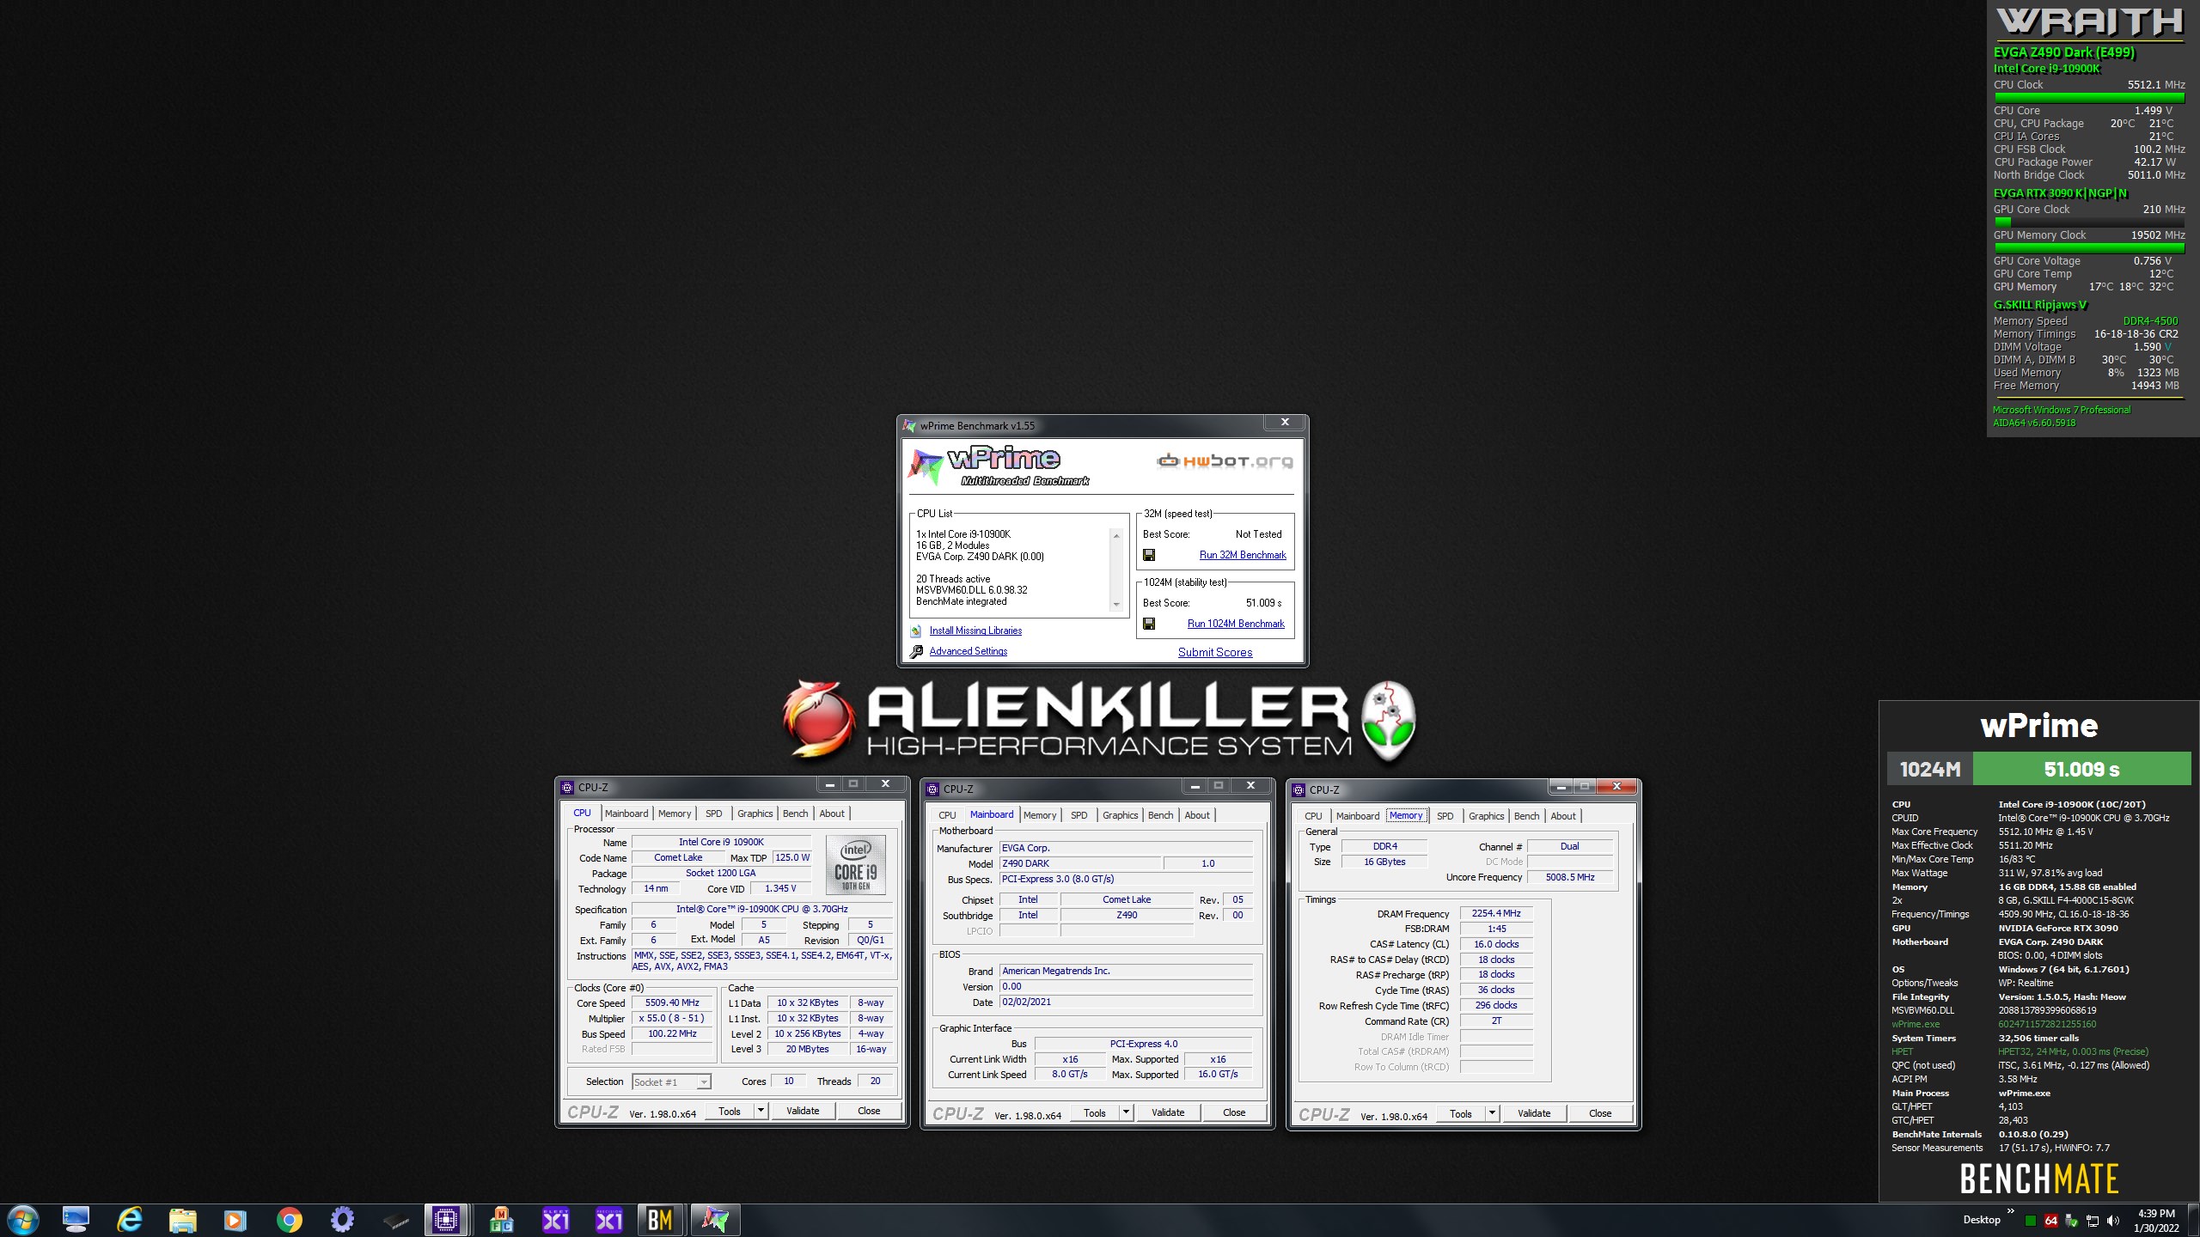Open the Precision X1 taskbar icon
2200x1237 pixels.
pyautogui.click(x=608, y=1220)
